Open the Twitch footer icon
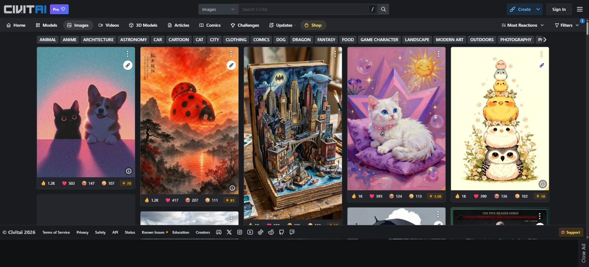The width and height of the screenshot is (589, 267). point(292,232)
